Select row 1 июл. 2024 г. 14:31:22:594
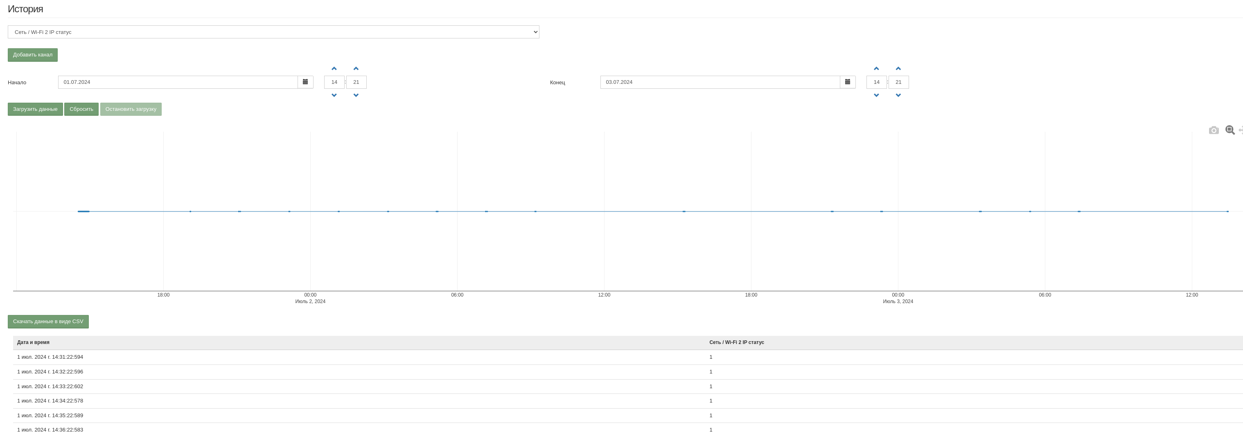 tap(628, 358)
